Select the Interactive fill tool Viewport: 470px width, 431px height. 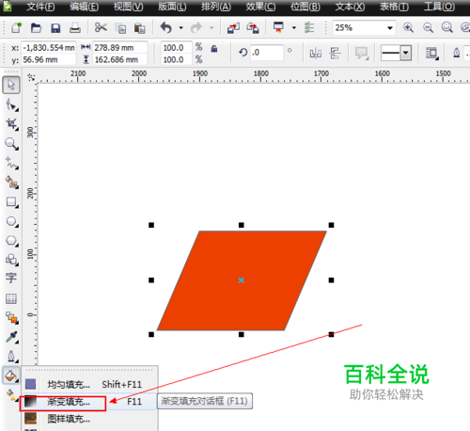point(11,394)
